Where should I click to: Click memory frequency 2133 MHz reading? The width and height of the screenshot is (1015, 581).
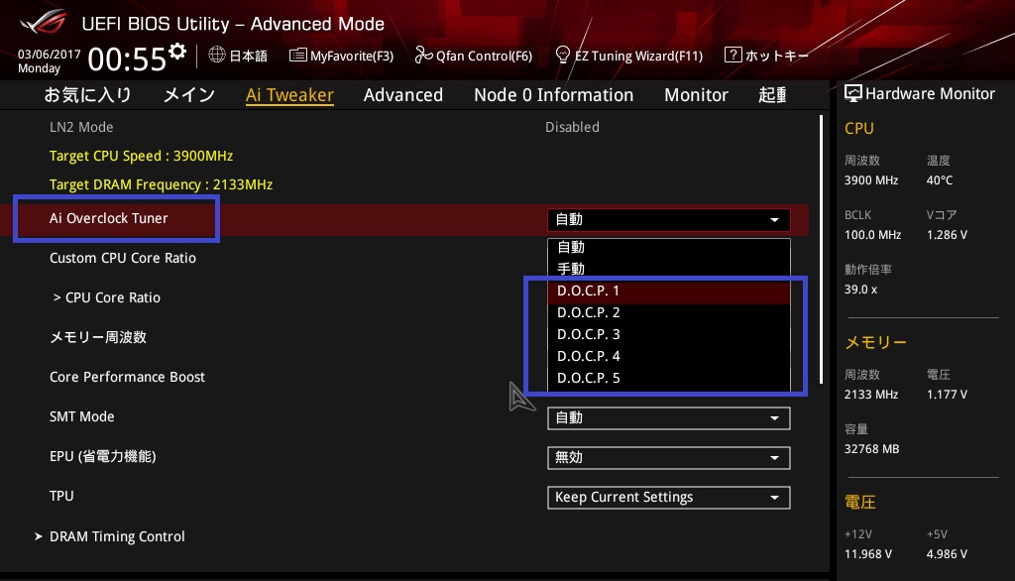click(871, 394)
